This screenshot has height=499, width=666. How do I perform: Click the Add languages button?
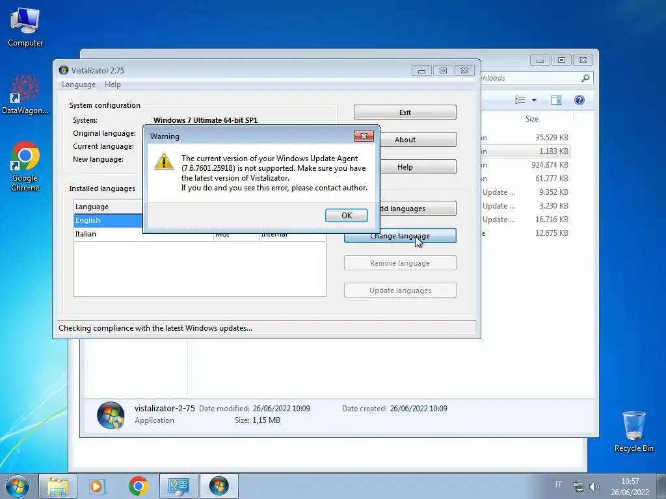coord(418,209)
